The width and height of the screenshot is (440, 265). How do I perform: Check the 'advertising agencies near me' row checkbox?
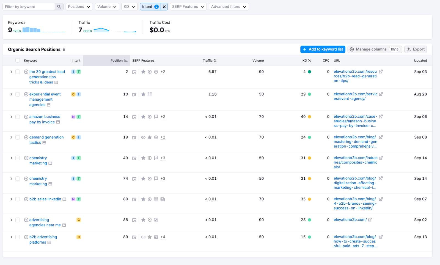pos(18,220)
